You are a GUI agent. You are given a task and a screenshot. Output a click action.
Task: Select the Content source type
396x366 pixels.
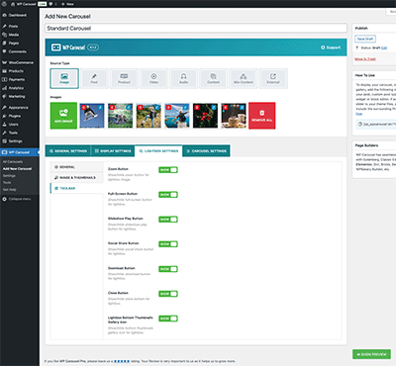(x=213, y=78)
